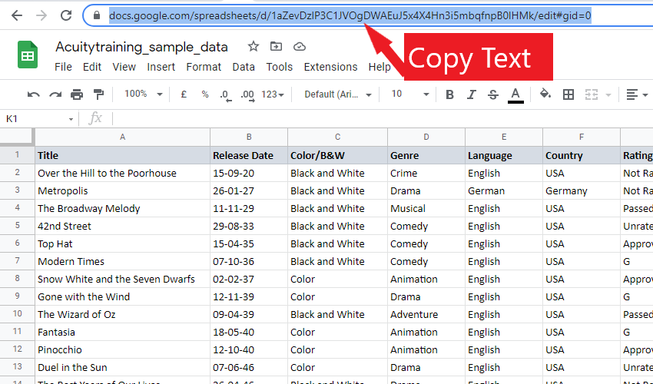Viewport: 653px width, 384px height.
Task: Open horizontal align dropdown
Action: coord(637,94)
